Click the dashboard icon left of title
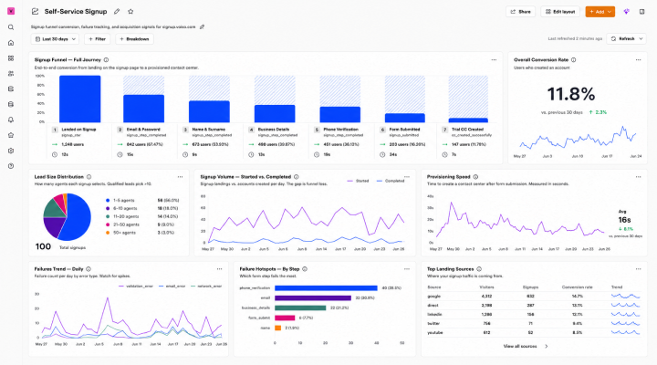 [x=36, y=11]
